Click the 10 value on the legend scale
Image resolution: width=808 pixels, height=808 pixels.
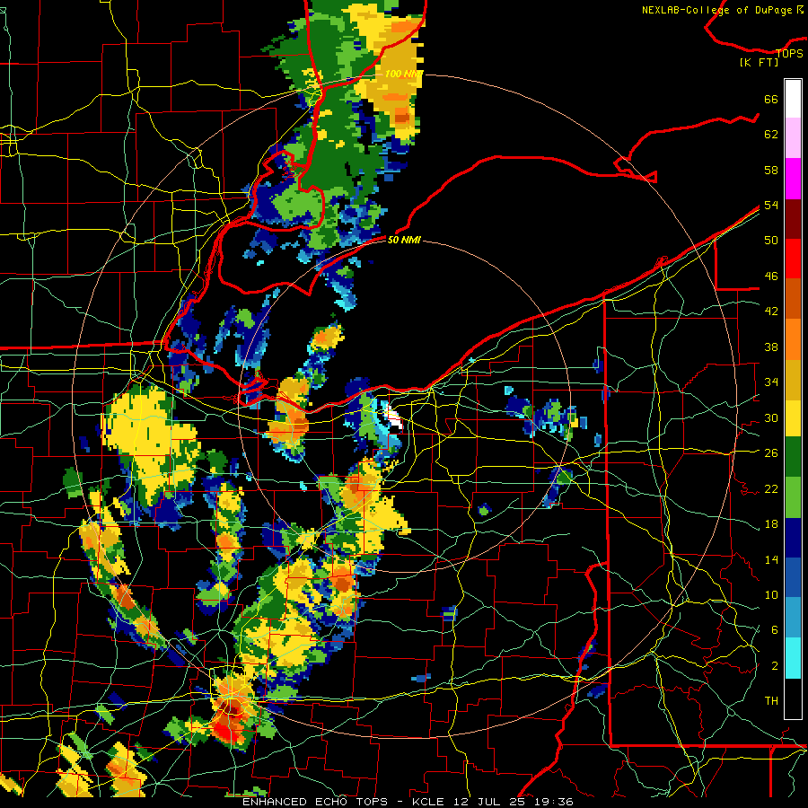(771, 594)
